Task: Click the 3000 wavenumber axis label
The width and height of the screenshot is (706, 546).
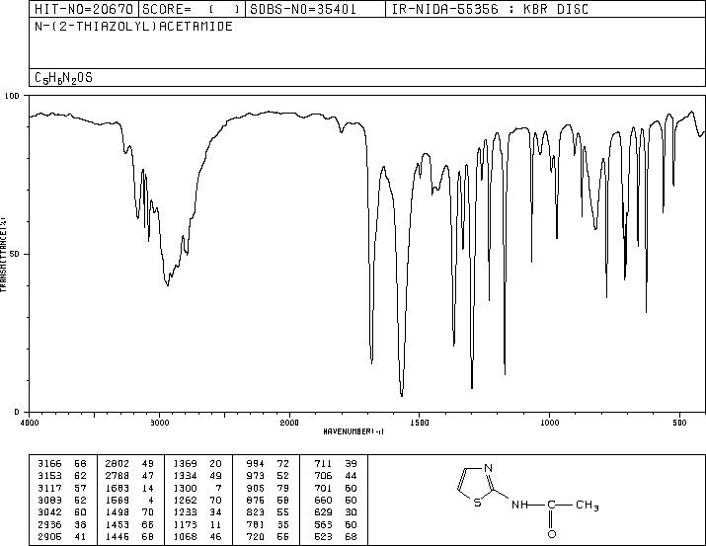Action: (x=159, y=423)
